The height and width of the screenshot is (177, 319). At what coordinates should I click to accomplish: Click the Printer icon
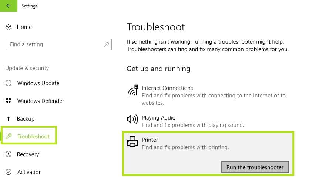pyautogui.click(x=132, y=141)
